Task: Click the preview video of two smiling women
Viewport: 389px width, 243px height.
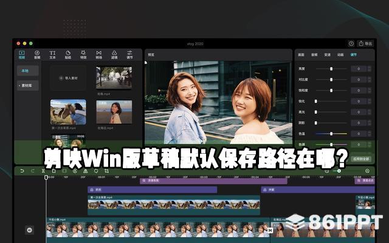Action: click(x=218, y=103)
